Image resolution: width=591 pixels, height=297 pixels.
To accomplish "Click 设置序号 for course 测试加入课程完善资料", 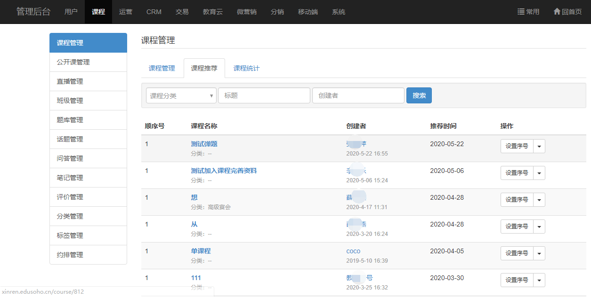I will coord(517,173).
